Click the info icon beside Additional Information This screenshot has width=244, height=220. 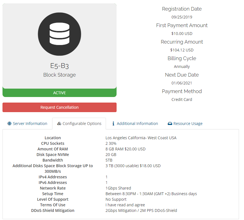click(113, 124)
